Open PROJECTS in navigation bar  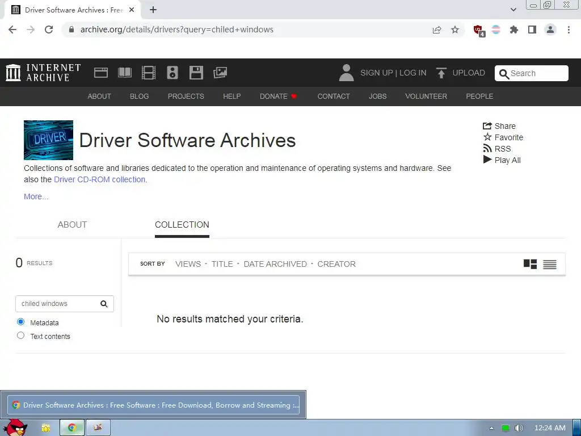(x=186, y=97)
